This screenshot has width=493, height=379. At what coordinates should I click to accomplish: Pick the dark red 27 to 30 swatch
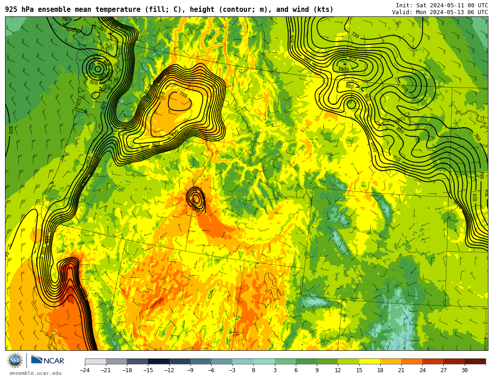[x=454, y=361]
